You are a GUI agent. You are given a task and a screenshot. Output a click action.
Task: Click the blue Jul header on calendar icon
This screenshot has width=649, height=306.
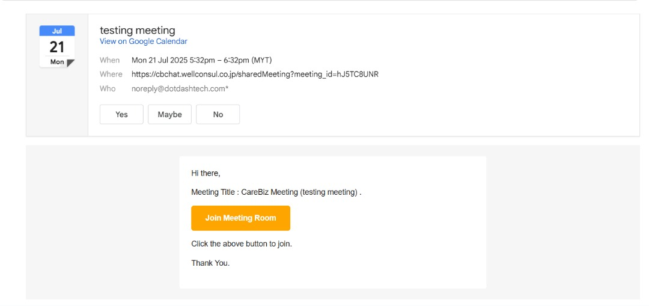57,31
